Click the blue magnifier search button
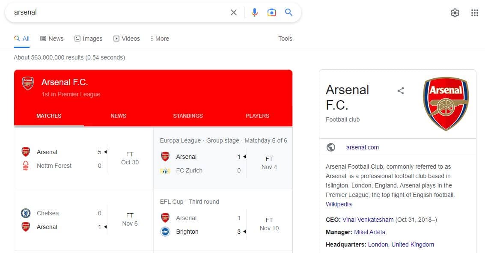This screenshot has width=485, height=253. 289,12
